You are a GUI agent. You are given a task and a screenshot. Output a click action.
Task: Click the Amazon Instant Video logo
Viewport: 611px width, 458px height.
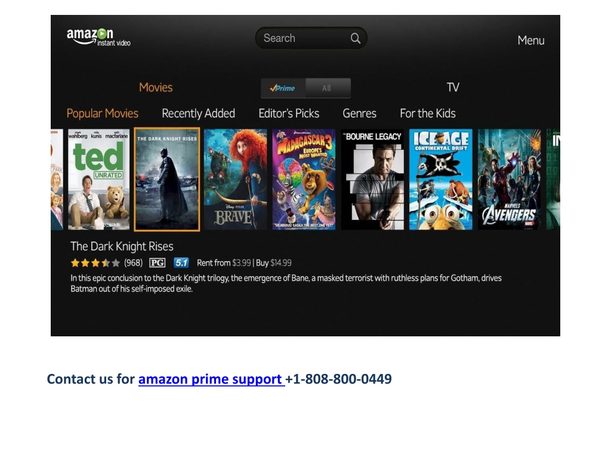tap(98, 38)
